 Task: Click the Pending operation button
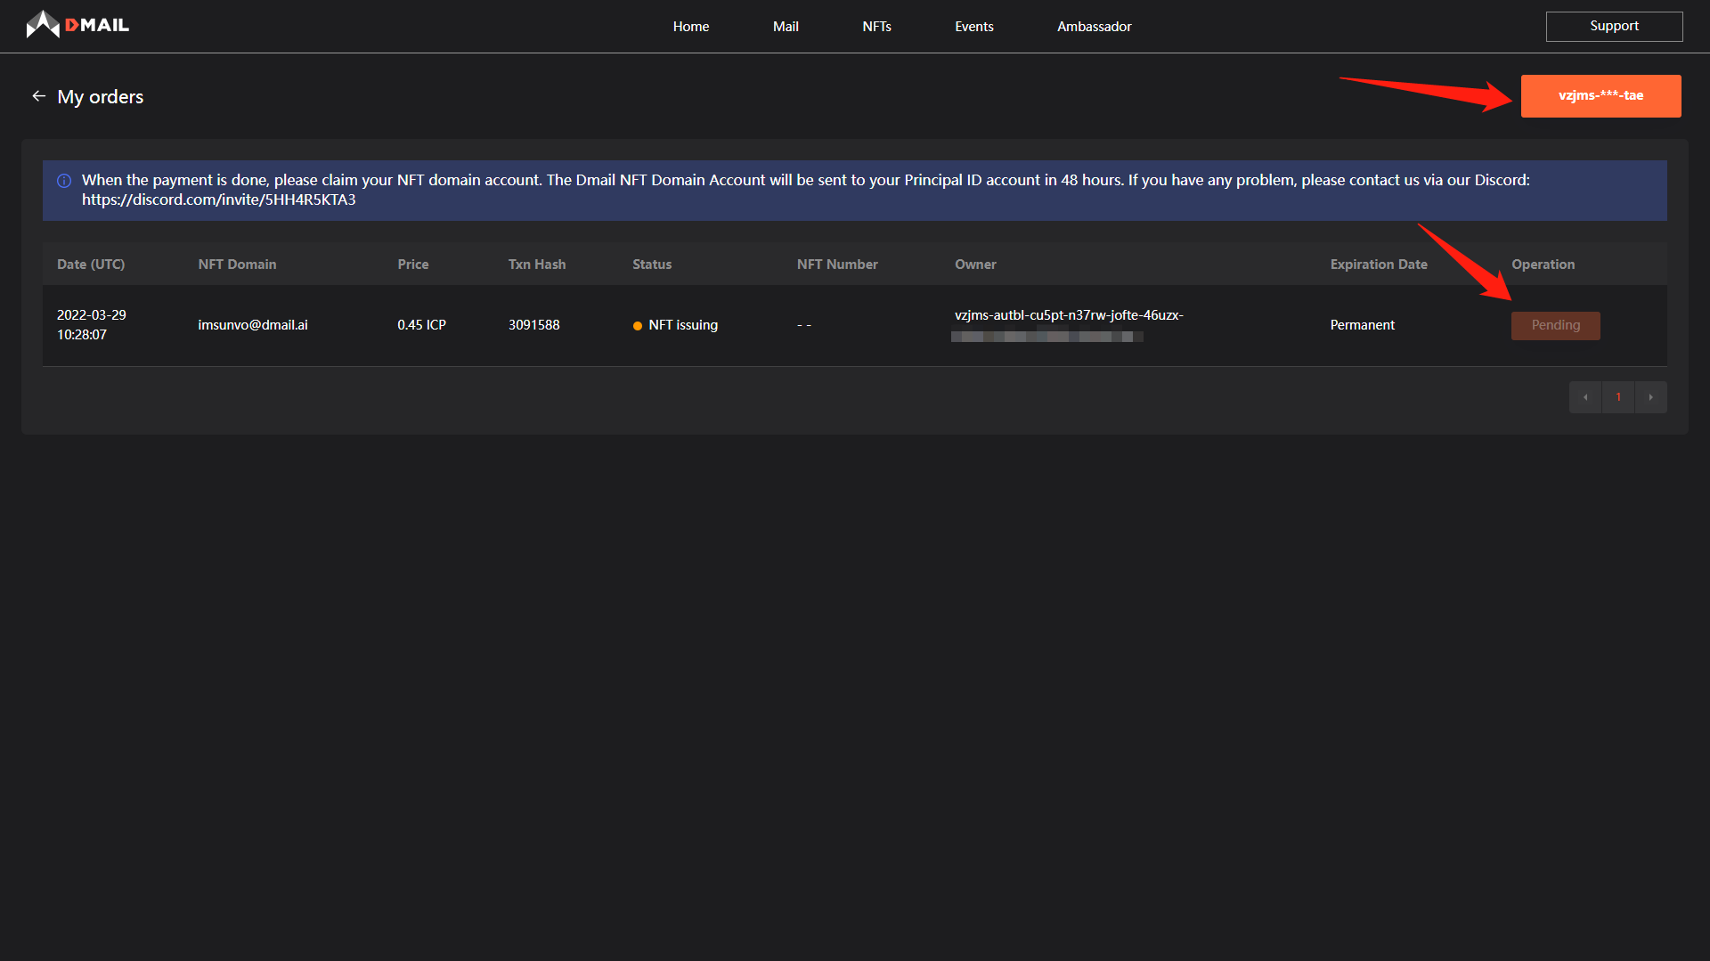(1555, 325)
